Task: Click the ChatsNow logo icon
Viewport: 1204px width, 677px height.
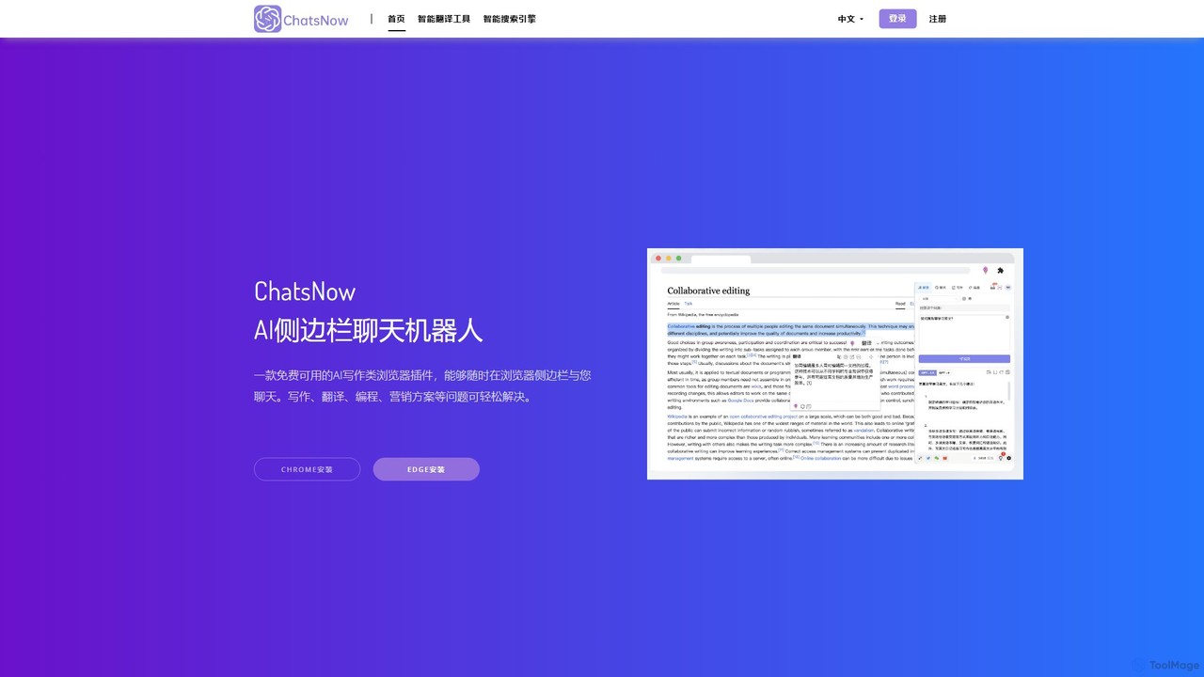Action: click(268, 19)
